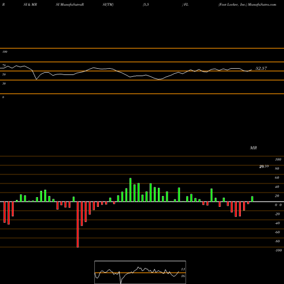
Task: Click the tallest green MR bar
Action: (x=131, y=190)
